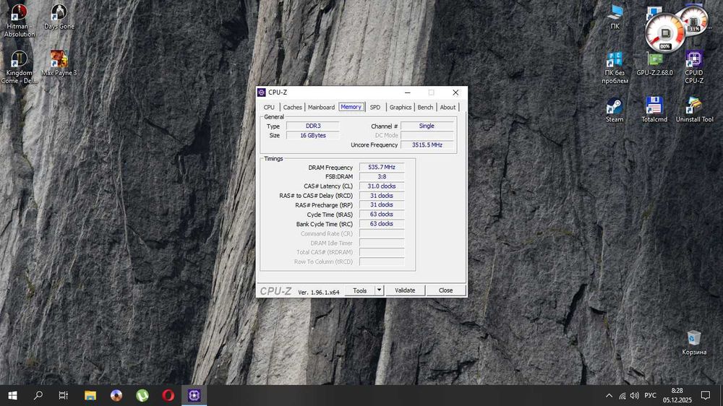Close CPU-Z with the title bar X

[x=455, y=92]
